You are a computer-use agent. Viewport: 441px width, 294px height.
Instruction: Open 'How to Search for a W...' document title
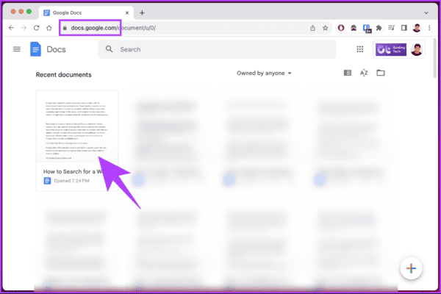click(x=73, y=171)
